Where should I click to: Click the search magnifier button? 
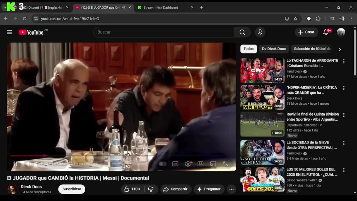[x=242, y=32]
